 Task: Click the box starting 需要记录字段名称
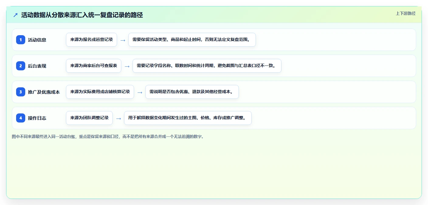(207, 66)
